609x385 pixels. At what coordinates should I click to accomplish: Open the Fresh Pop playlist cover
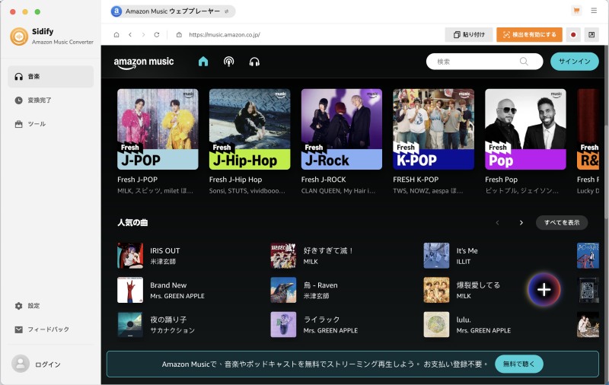[x=525, y=129]
